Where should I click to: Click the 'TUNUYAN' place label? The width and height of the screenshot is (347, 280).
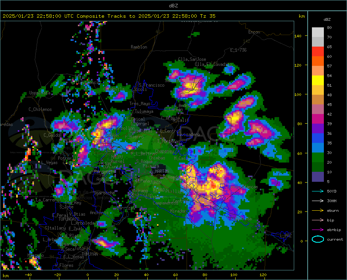pyautogui.click(x=89, y=254)
